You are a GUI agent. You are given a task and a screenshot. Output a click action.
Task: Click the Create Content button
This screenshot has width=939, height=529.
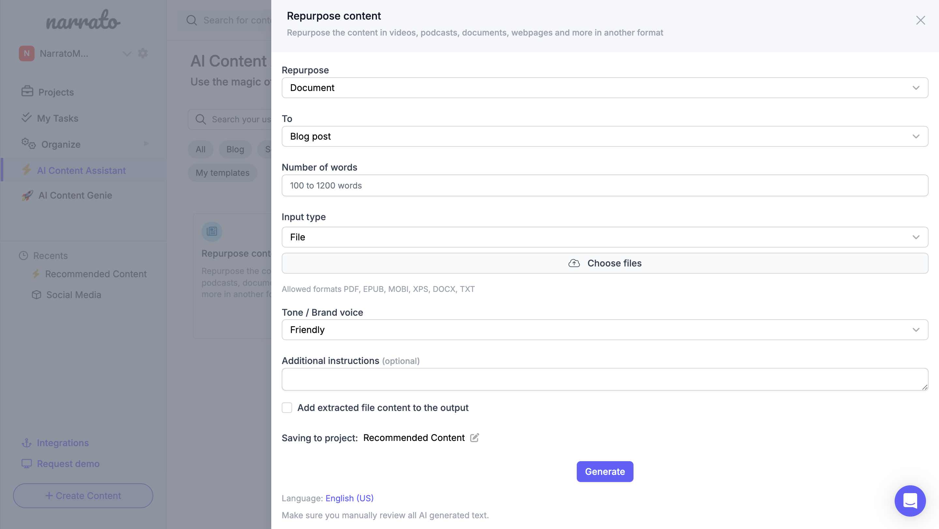click(x=83, y=495)
